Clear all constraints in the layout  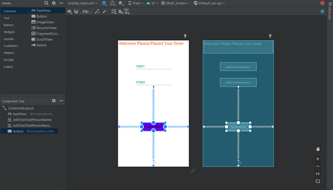tap(97, 12)
